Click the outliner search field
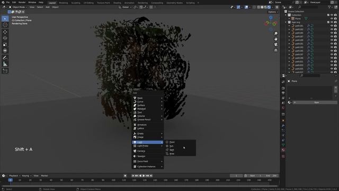 [x=308, y=7]
